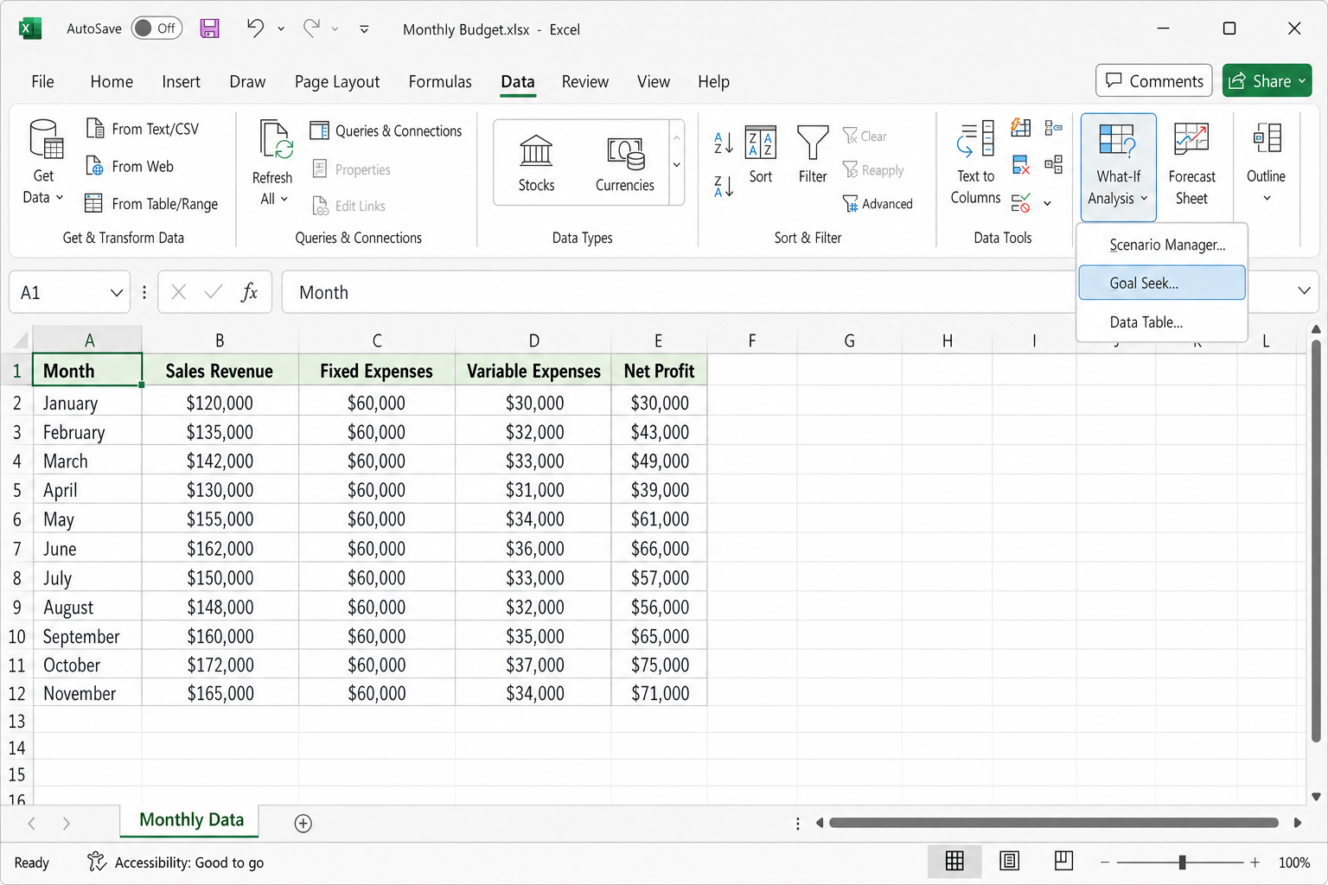This screenshot has width=1328, height=885.
Task: Click the 100% zoom level
Action: pos(1294,862)
